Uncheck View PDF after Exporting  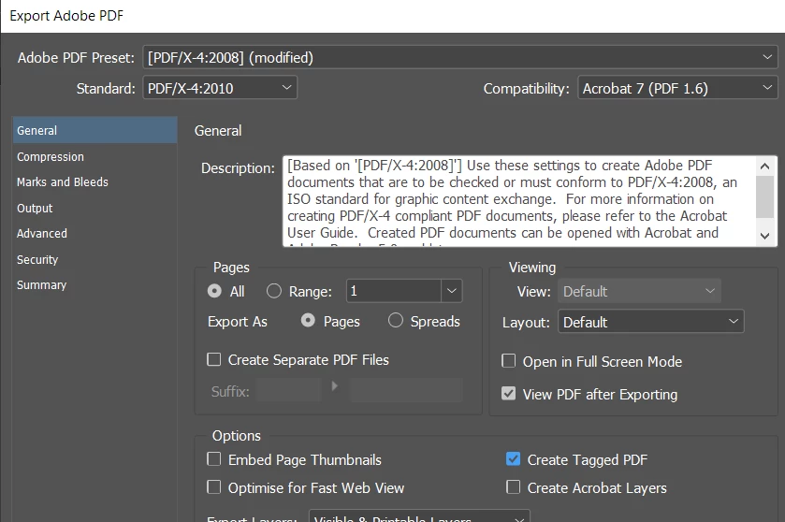[509, 394]
